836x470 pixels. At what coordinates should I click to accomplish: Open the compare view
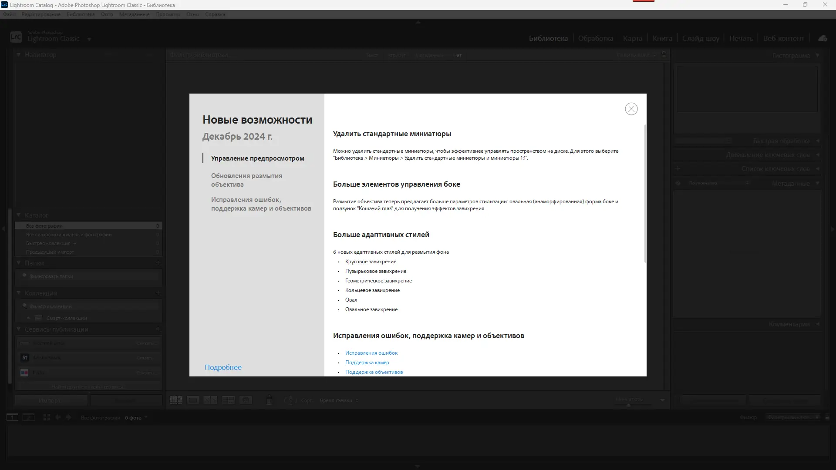[x=210, y=400]
